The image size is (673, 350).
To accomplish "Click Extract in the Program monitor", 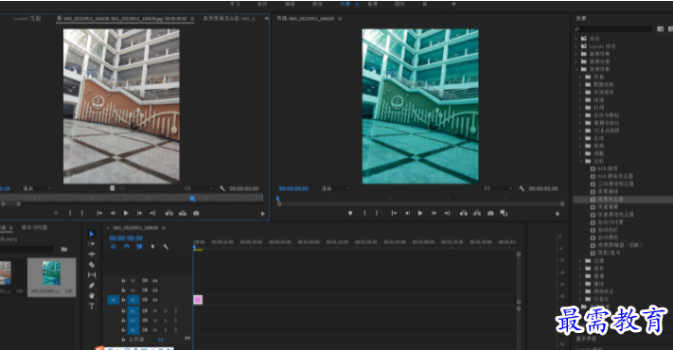I will point(477,213).
